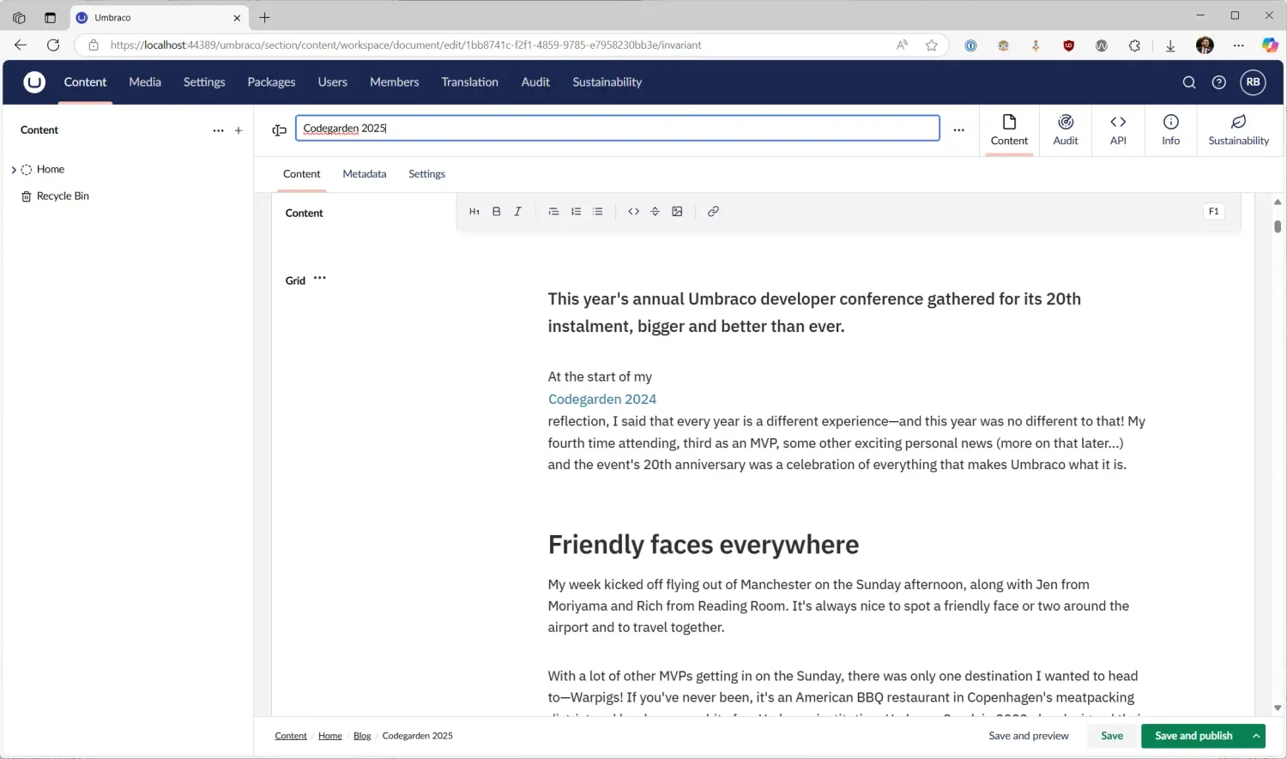Open the Audit workspace view
Image resolution: width=1287 pixels, height=759 pixels.
click(1066, 130)
